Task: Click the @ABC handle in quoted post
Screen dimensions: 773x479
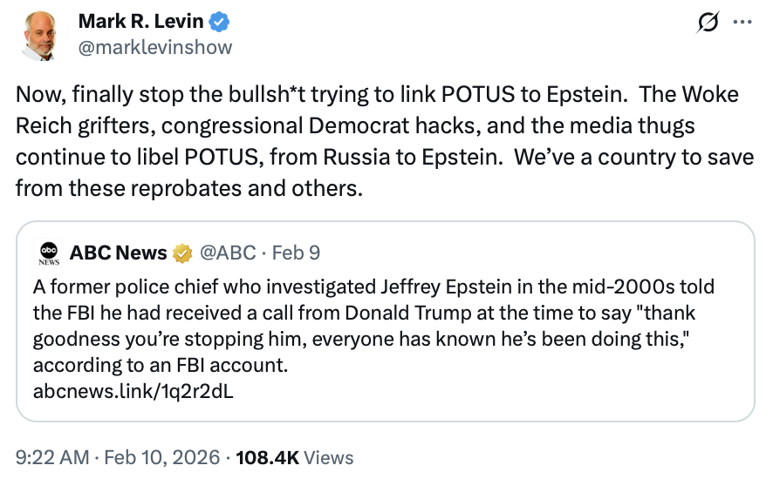Action: pyautogui.click(x=228, y=253)
